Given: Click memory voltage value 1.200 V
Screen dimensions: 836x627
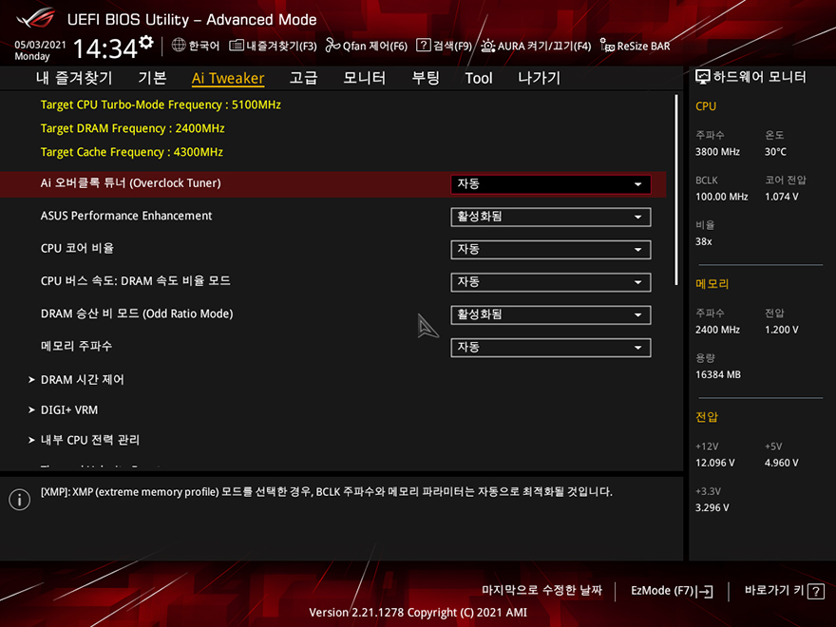Looking at the screenshot, I should (782, 330).
